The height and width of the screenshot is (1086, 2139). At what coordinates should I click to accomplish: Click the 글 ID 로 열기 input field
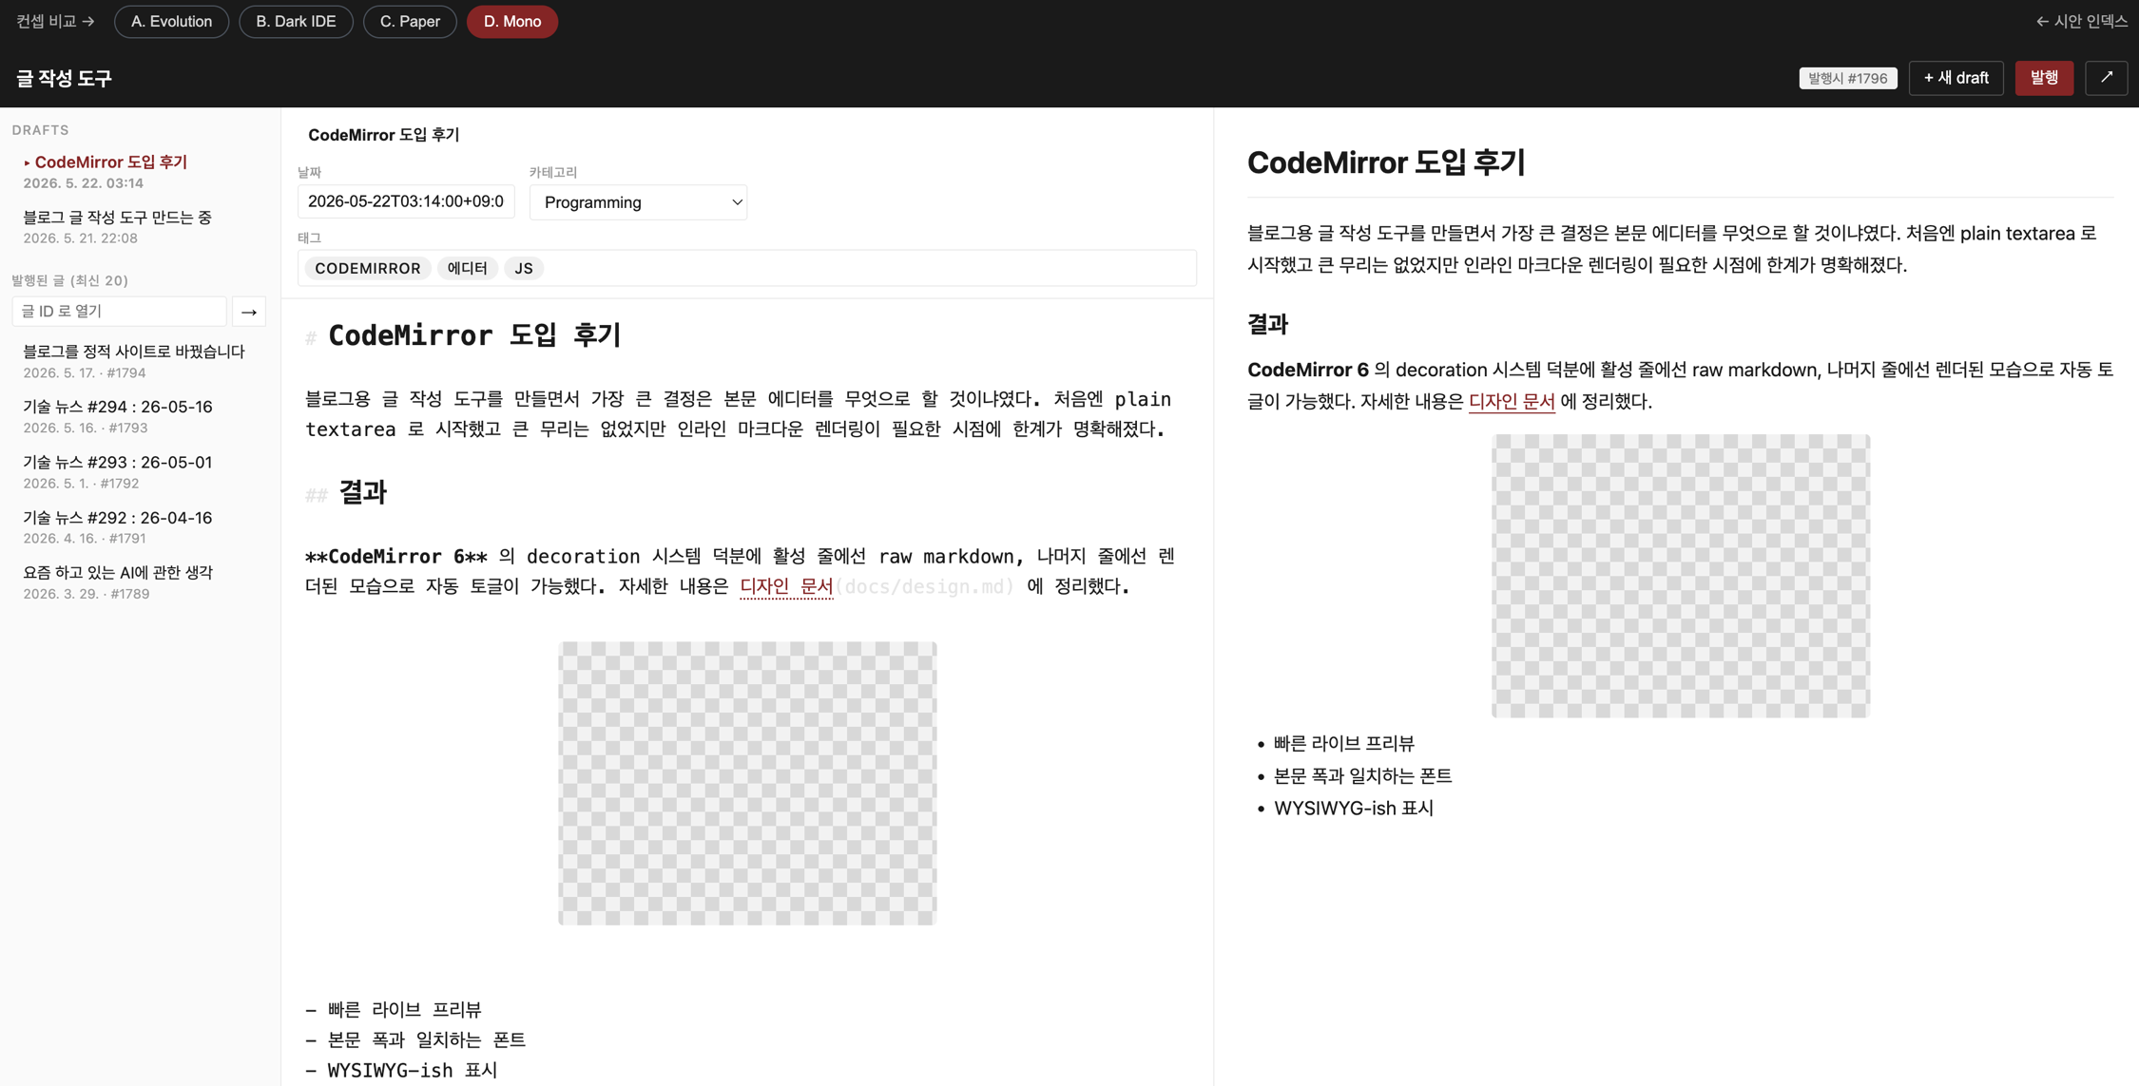pyautogui.click(x=119, y=312)
